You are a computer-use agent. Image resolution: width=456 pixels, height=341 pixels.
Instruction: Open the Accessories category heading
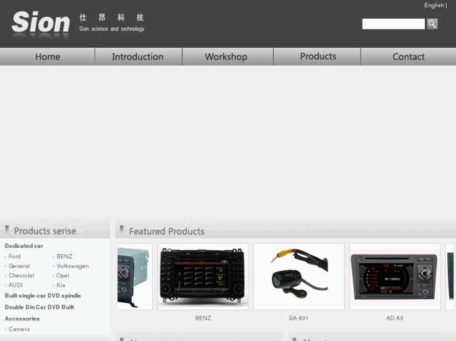pos(22,318)
